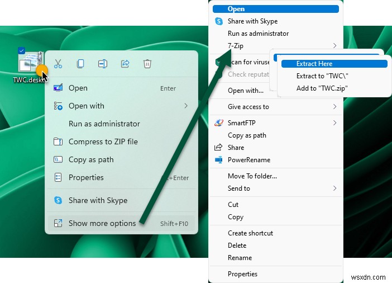The image size is (392, 283).
Task: Click the SmartFTP entry
Action: click(276, 123)
